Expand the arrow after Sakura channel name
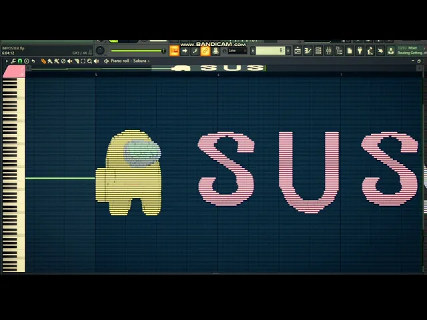 click(149, 61)
